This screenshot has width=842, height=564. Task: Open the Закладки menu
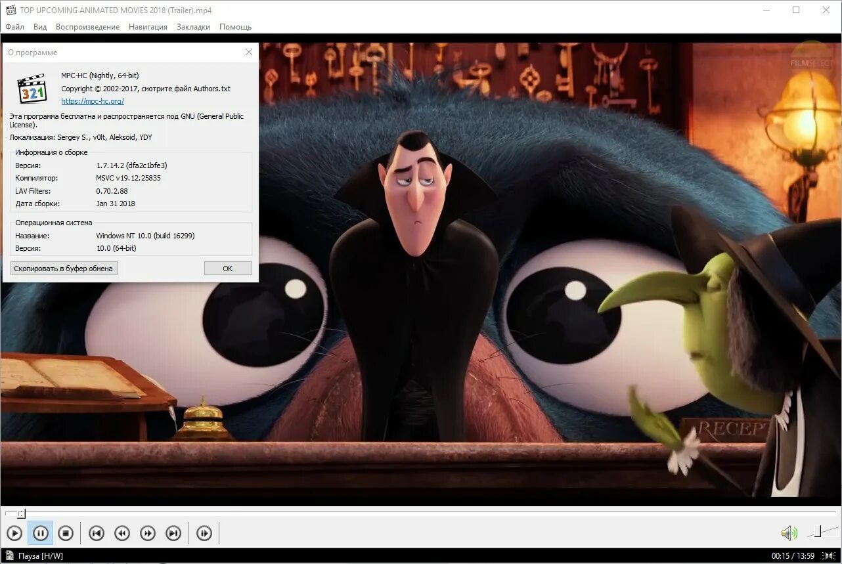tap(194, 27)
